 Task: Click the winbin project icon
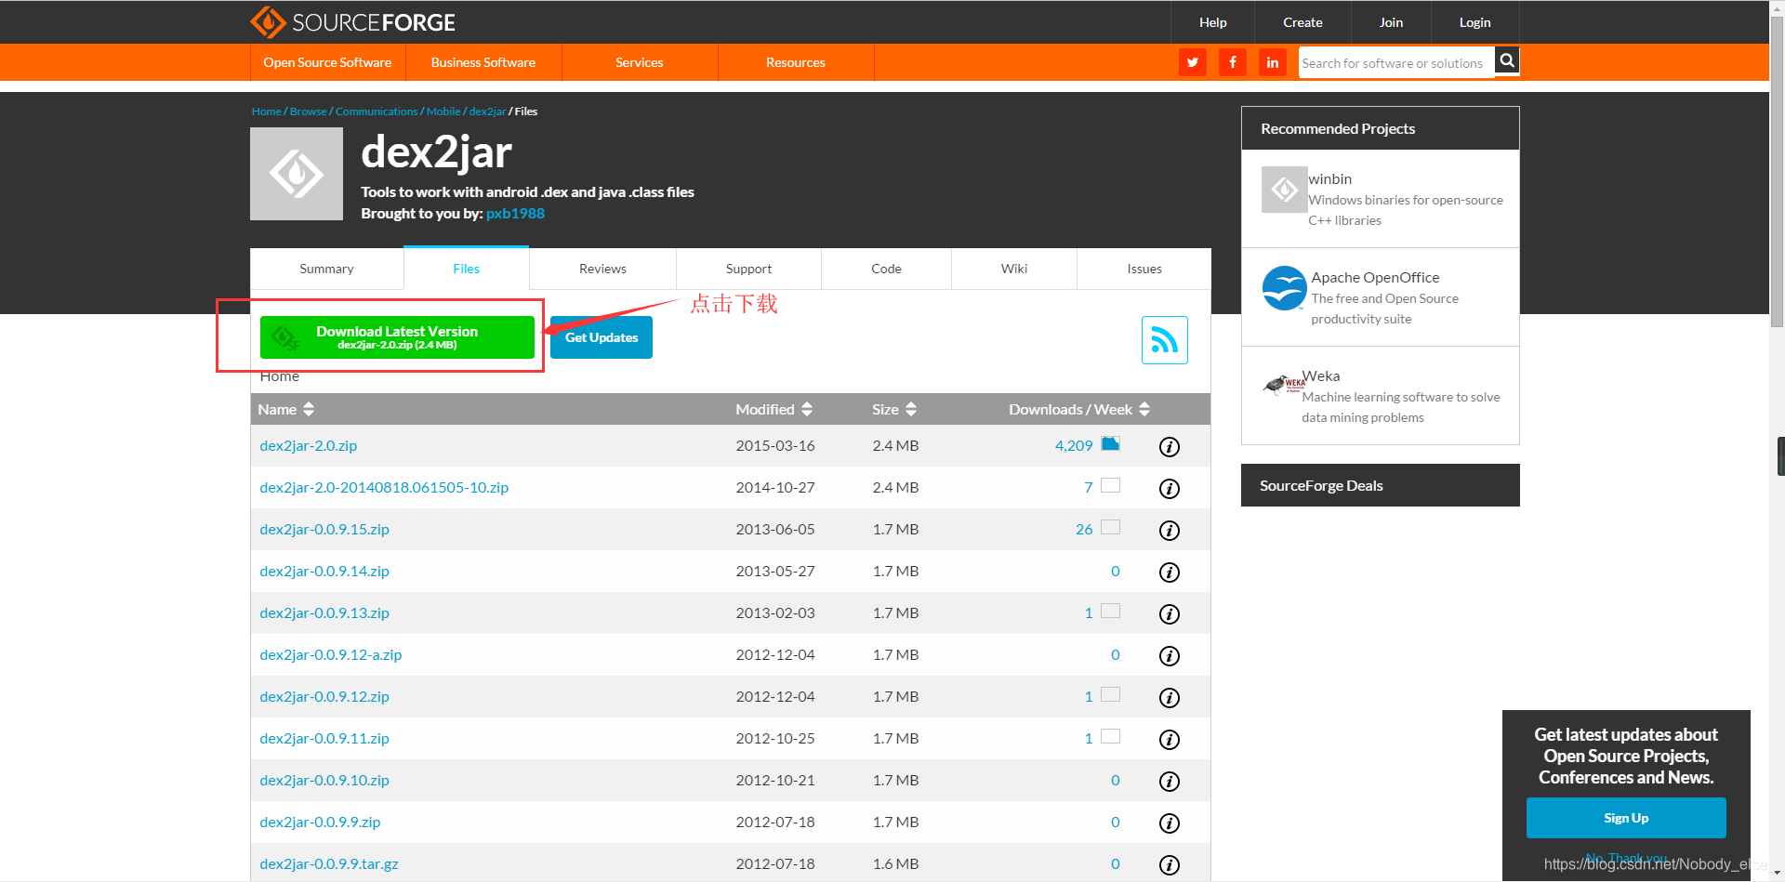[1285, 190]
